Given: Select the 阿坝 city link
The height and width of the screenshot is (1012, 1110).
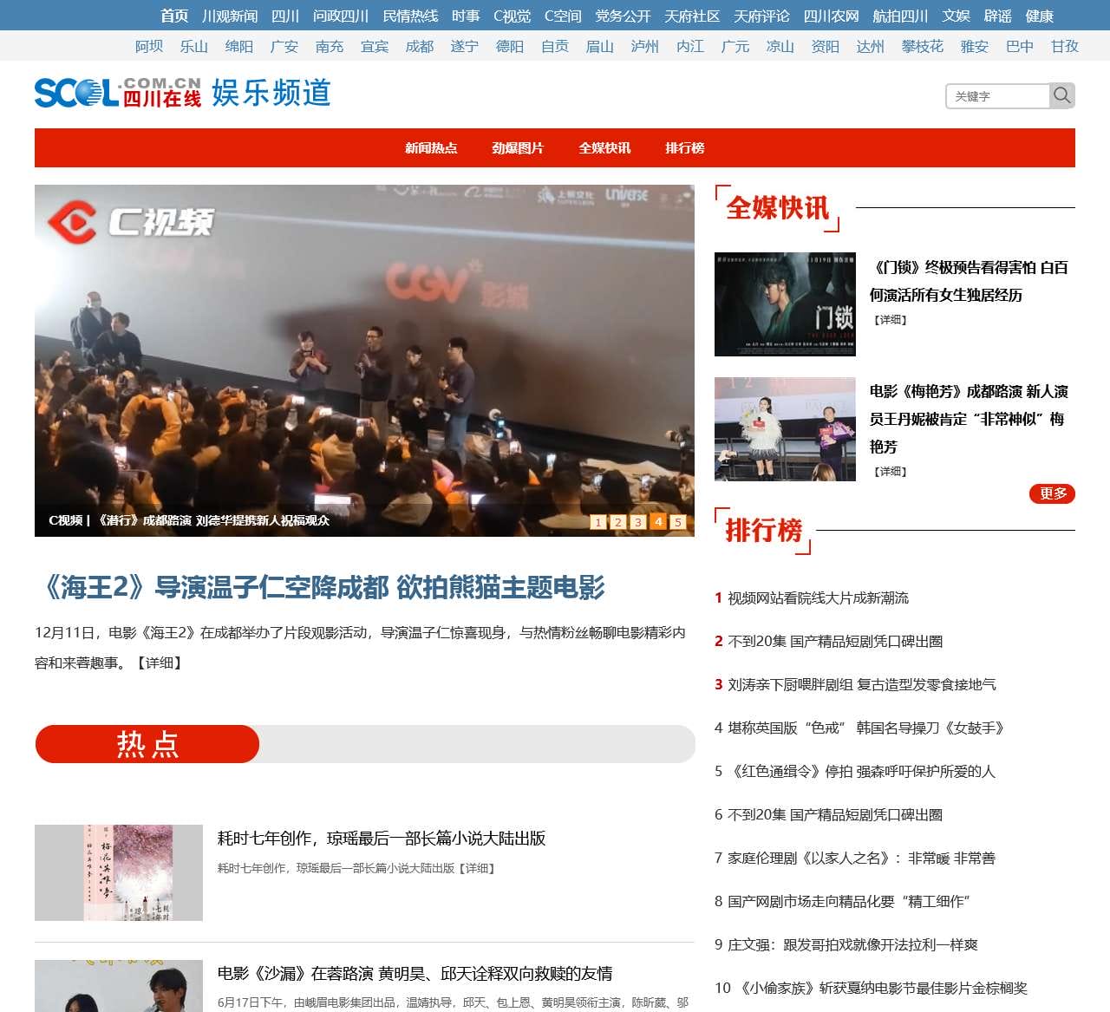Looking at the screenshot, I should pos(149,46).
